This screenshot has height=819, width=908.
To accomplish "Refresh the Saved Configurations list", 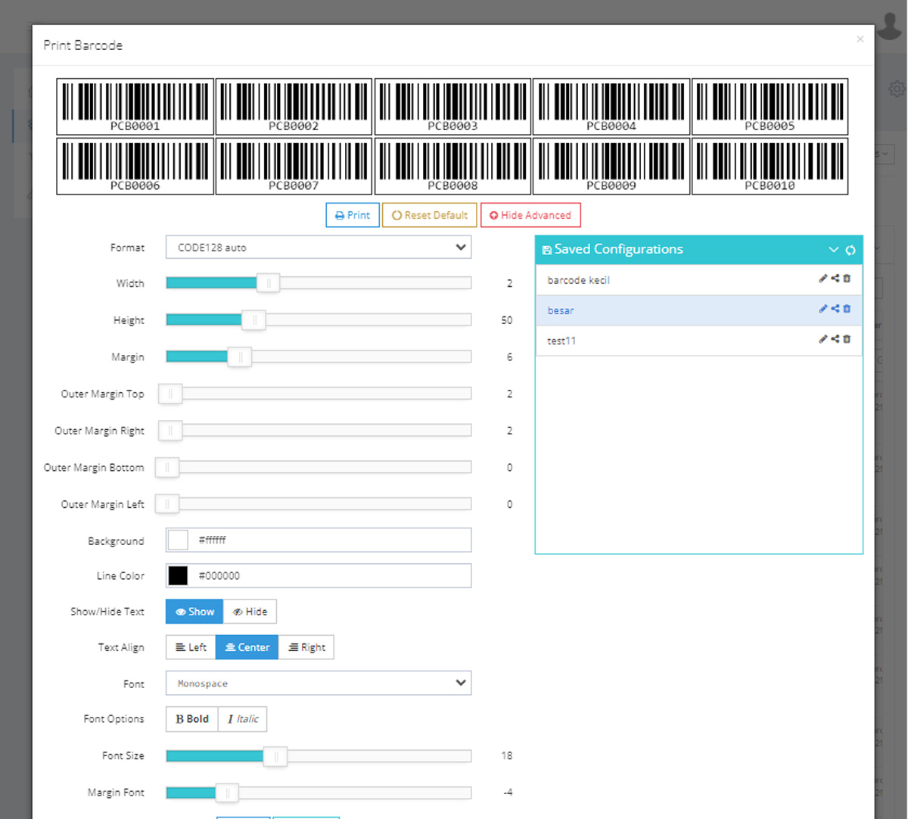I will pyautogui.click(x=850, y=250).
